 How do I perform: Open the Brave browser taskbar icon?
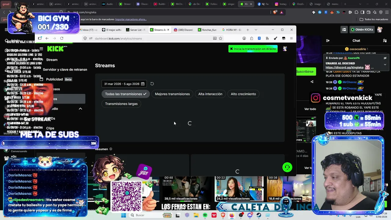(223, 215)
